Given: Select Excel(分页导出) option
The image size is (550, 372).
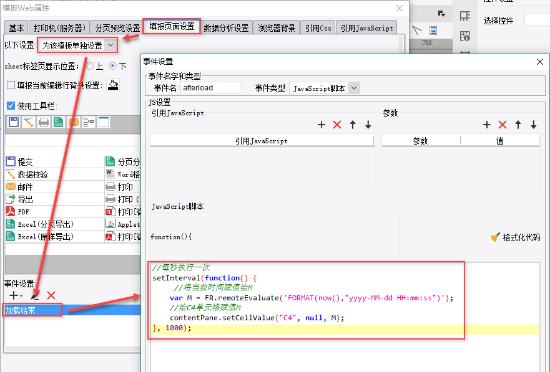Looking at the screenshot, I should tap(55, 224).
